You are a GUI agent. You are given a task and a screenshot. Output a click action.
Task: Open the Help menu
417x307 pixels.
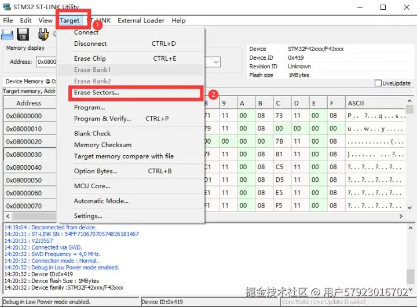178,20
